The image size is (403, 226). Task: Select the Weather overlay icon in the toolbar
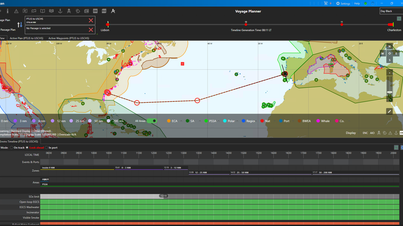[77, 11]
